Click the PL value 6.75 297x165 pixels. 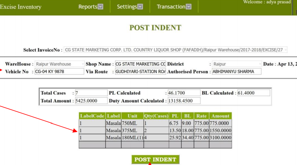[175, 123]
